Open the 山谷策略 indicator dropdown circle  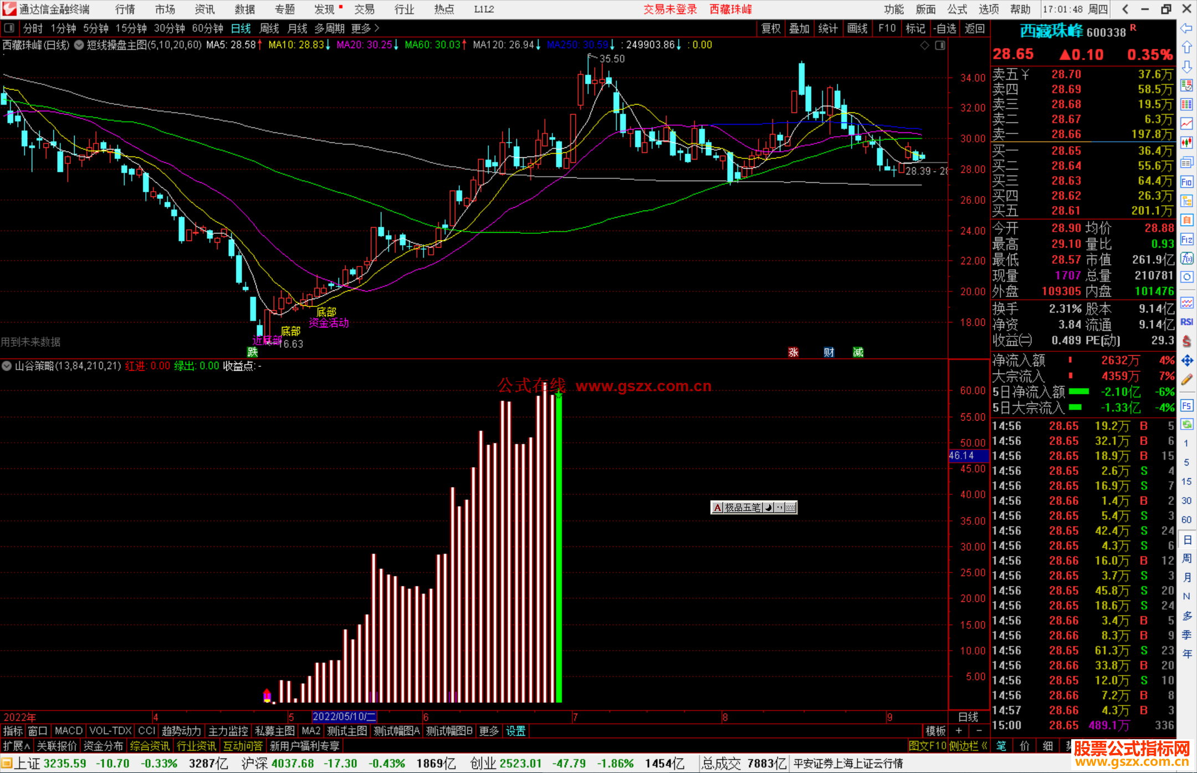pos(7,366)
